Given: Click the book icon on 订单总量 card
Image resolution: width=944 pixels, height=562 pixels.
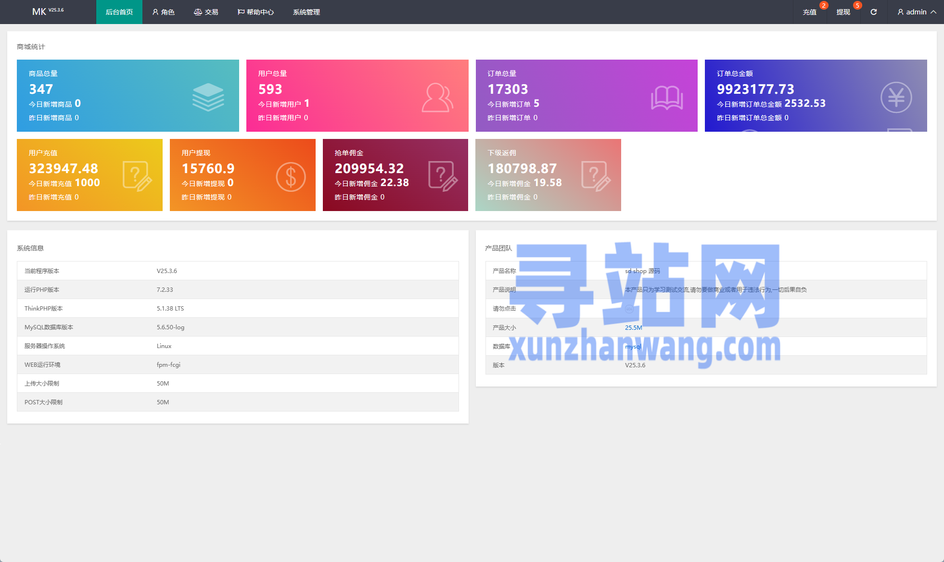Looking at the screenshot, I should (x=667, y=98).
